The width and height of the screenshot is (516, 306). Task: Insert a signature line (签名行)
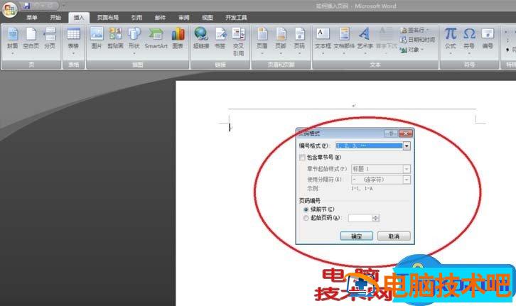(414, 31)
